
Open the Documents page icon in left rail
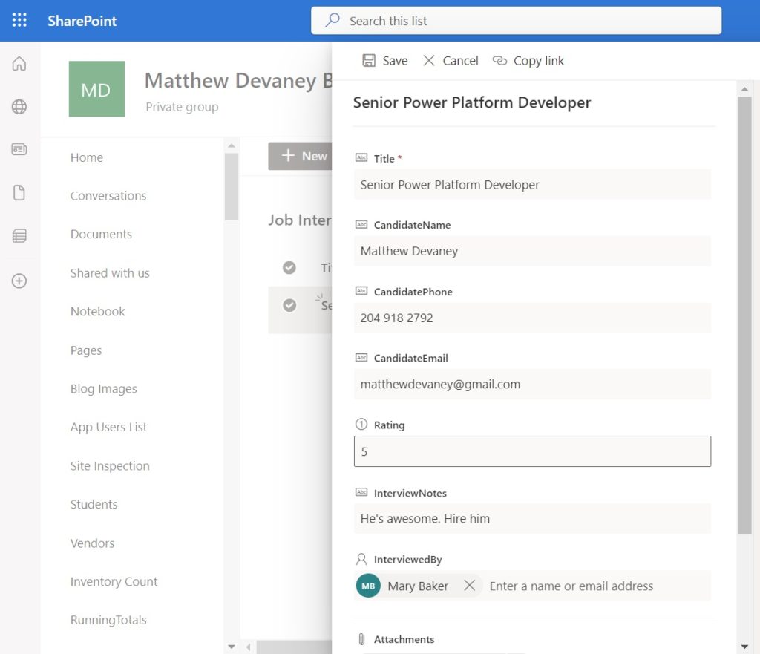point(19,192)
